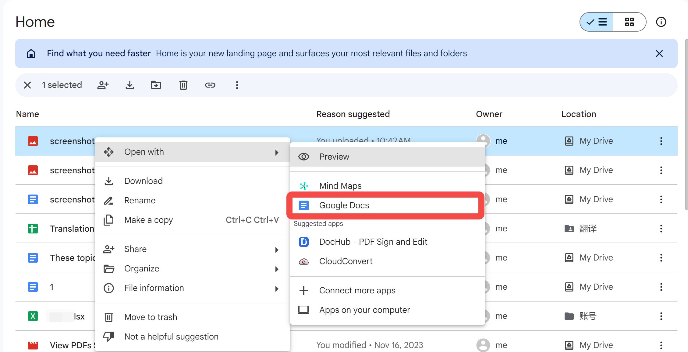Screen dimensions: 688x352
Task: Open three-dot menu for Translation row
Action: point(661,229)
